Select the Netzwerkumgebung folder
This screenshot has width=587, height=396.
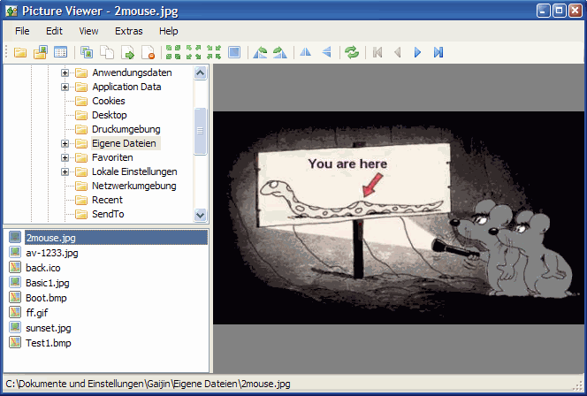[134, 186]
